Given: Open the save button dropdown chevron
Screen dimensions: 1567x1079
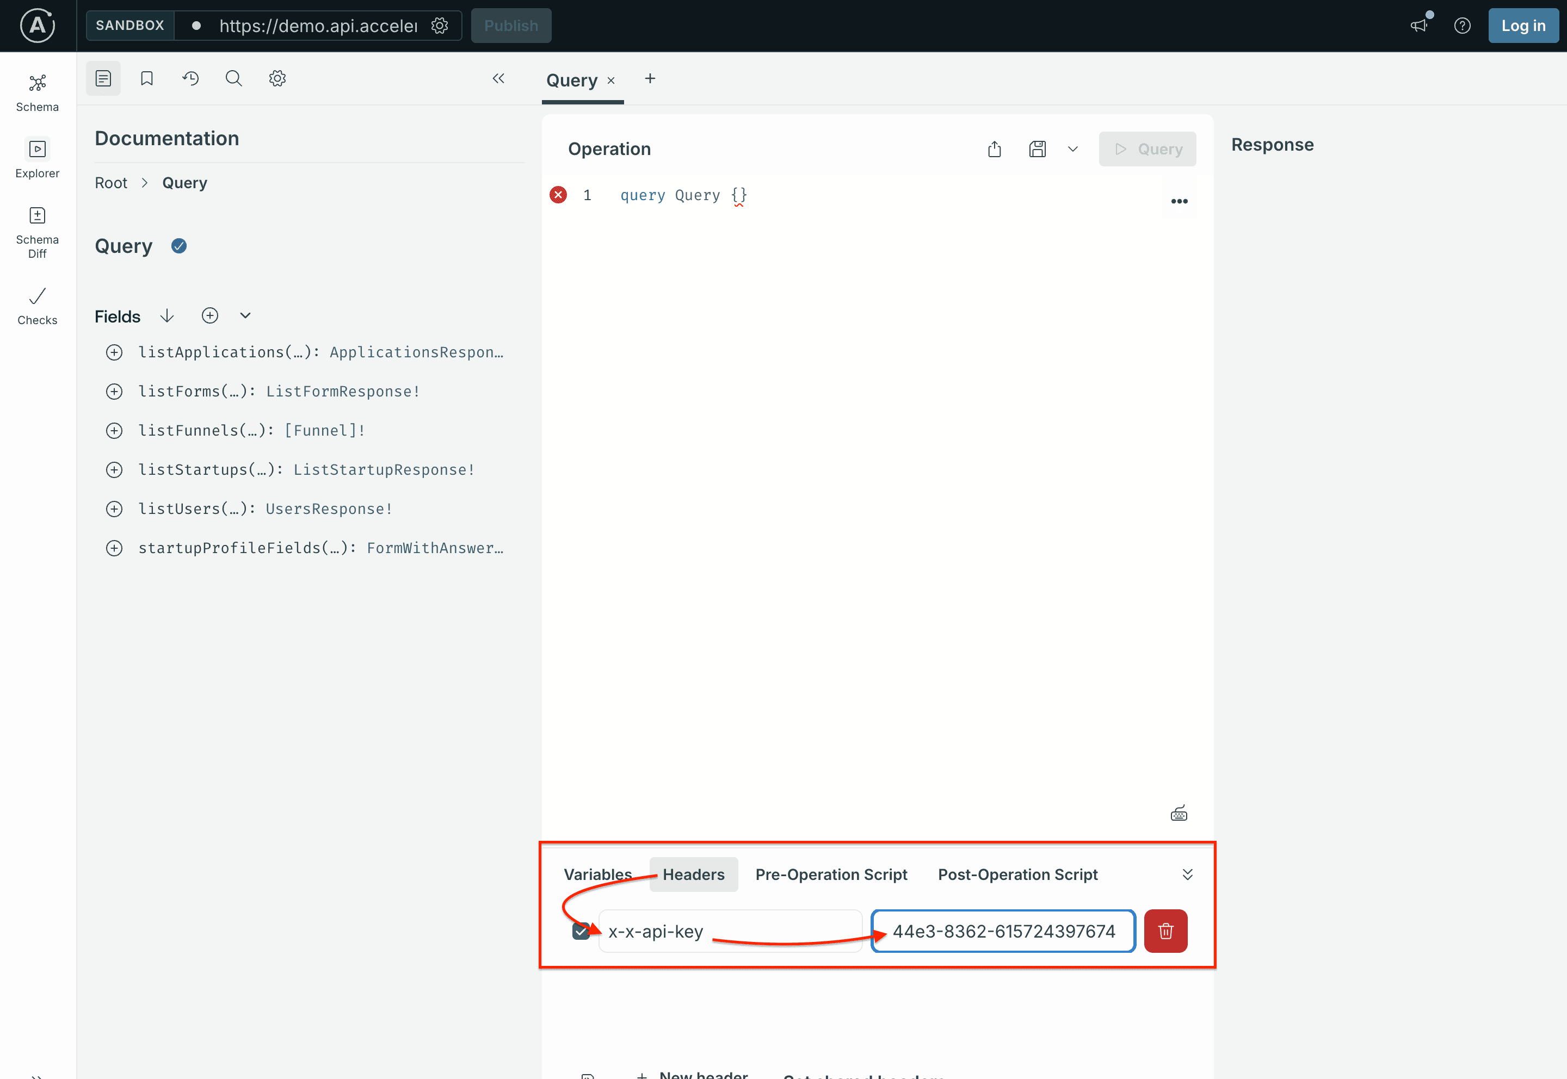Looking at the screenshot, I should pos(1072,148).
